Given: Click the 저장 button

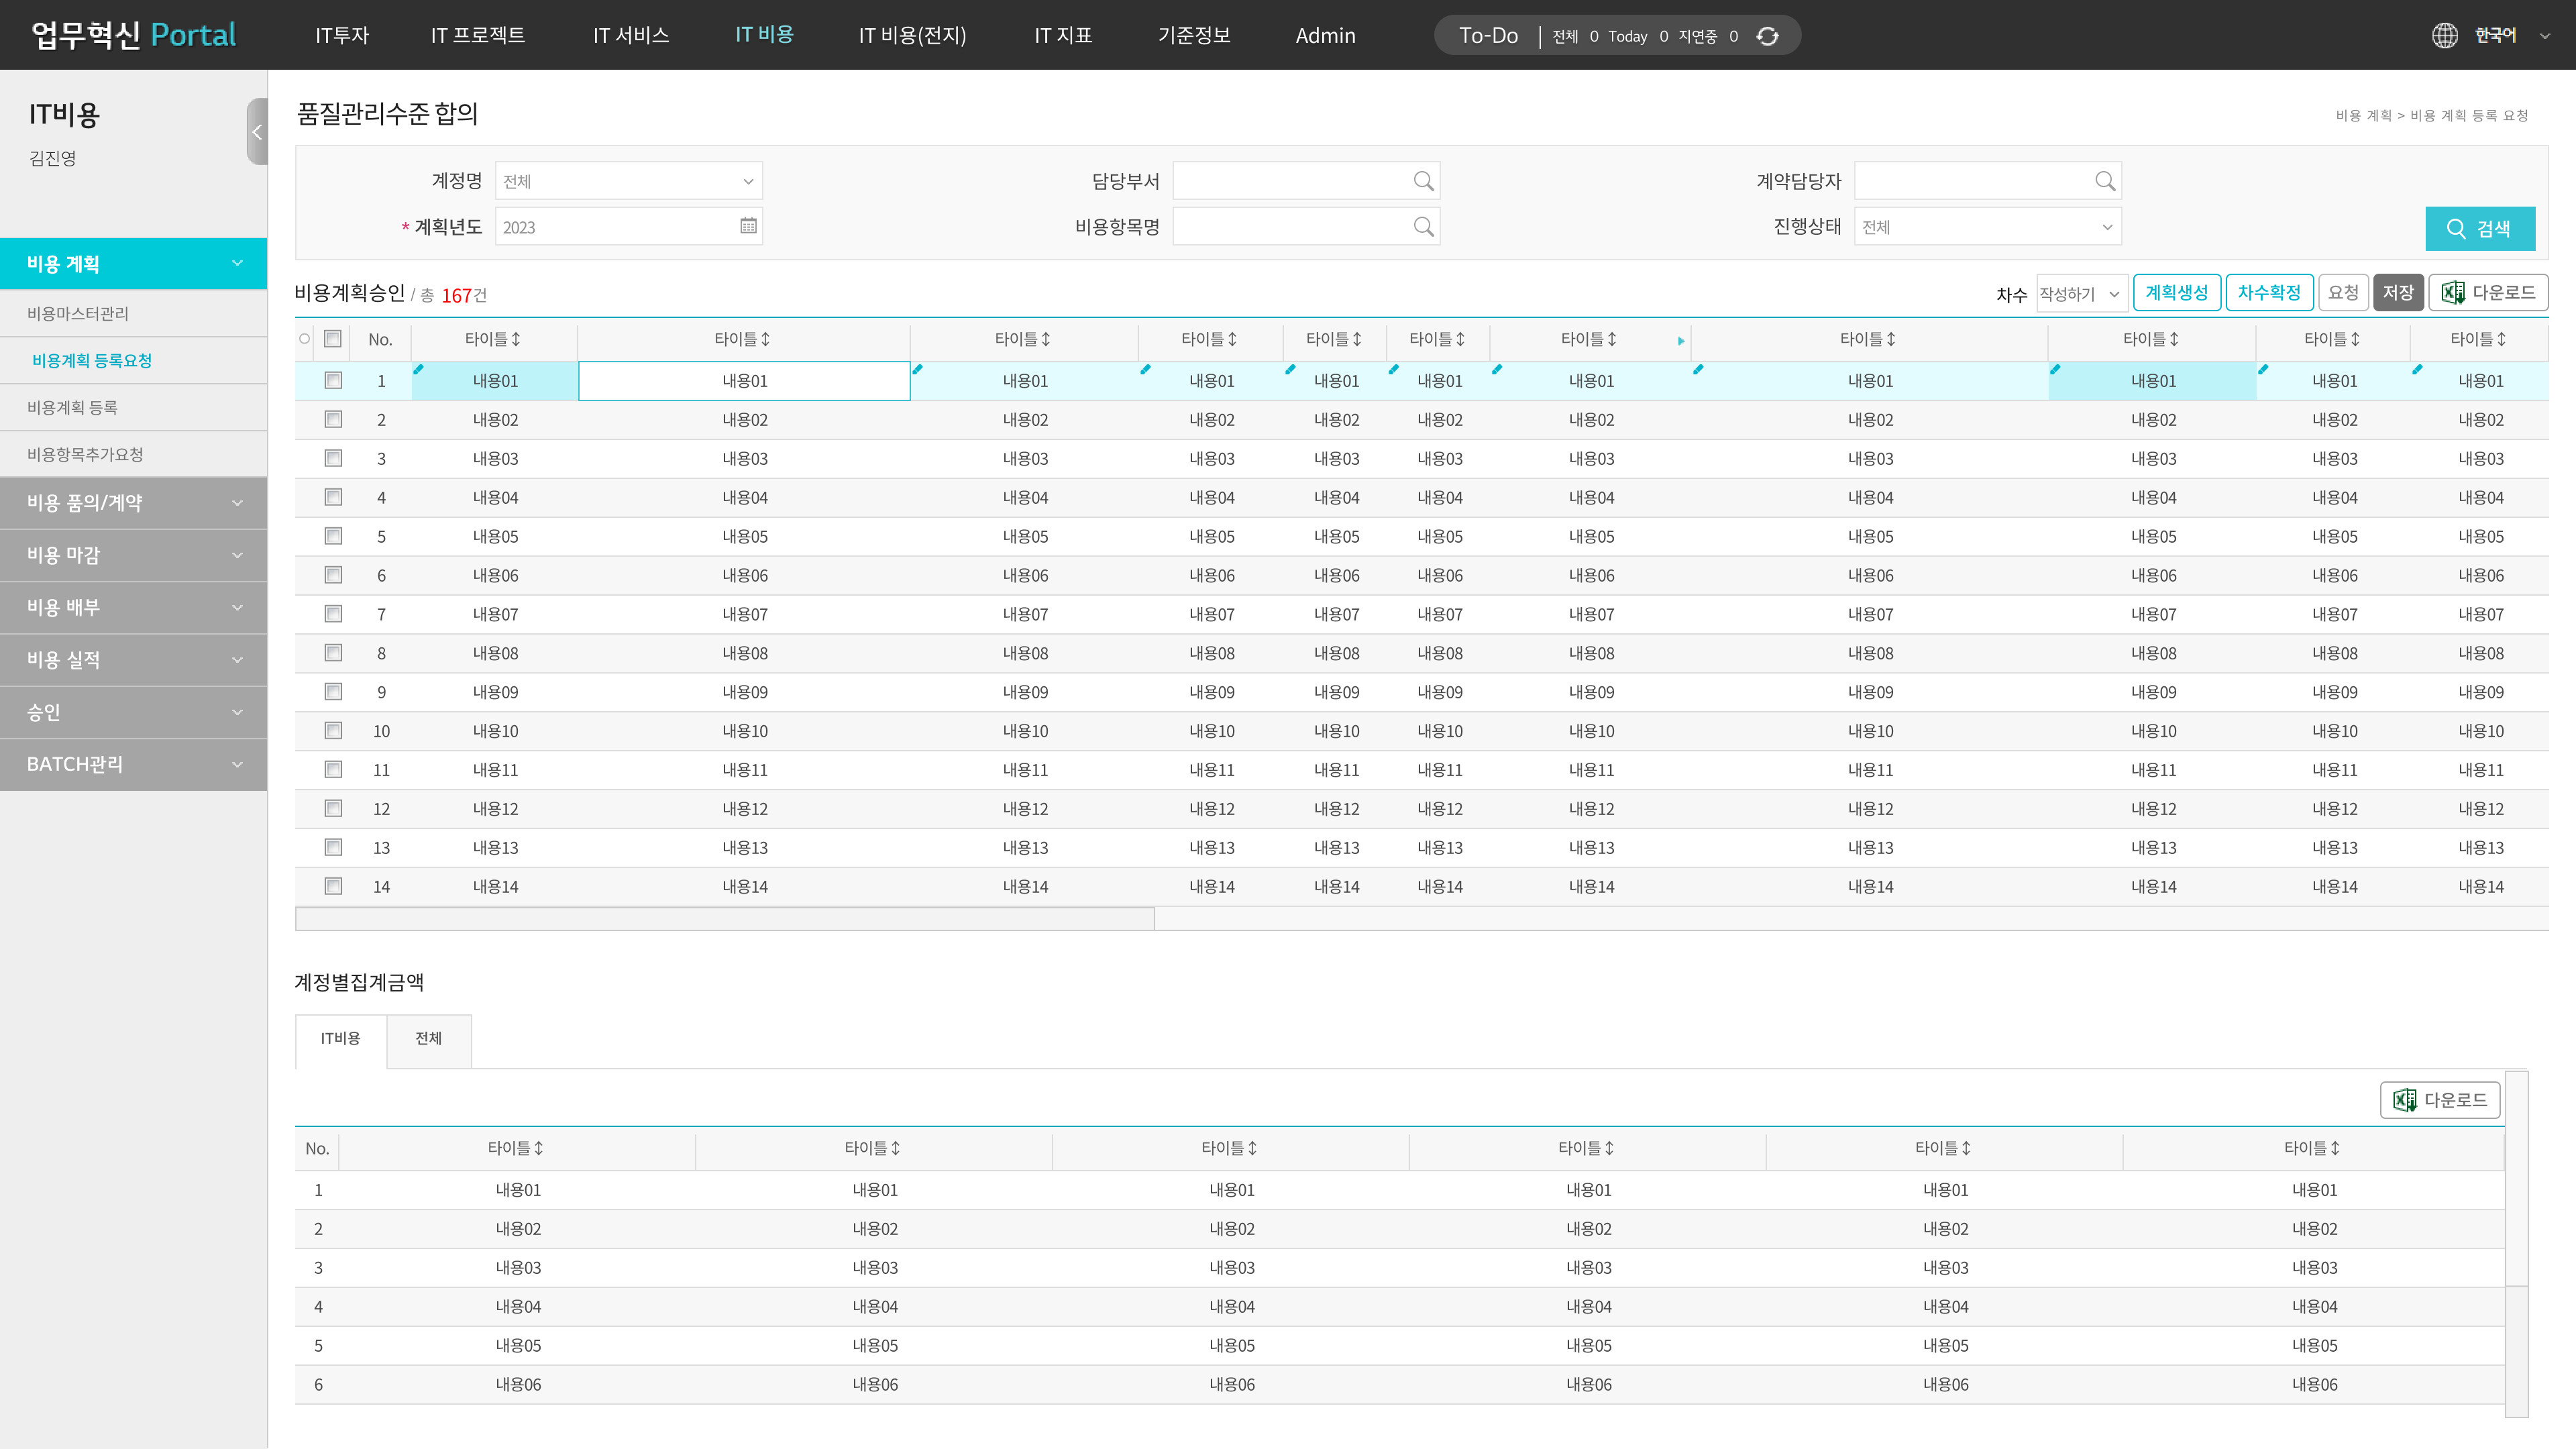Looking at the screenshot, I should click(x=2398, y=293).
